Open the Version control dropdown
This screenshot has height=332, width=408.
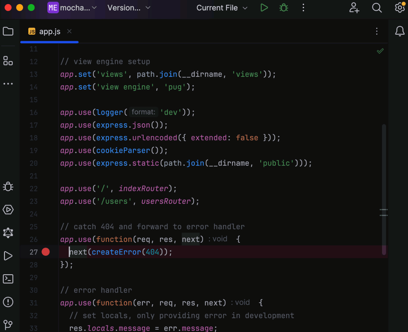coord(129,8)
